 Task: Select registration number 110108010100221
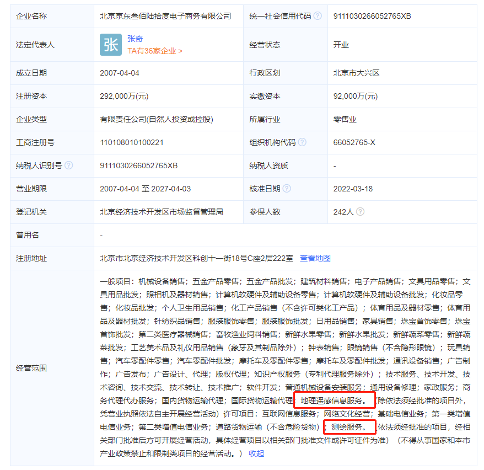point(132,142)
